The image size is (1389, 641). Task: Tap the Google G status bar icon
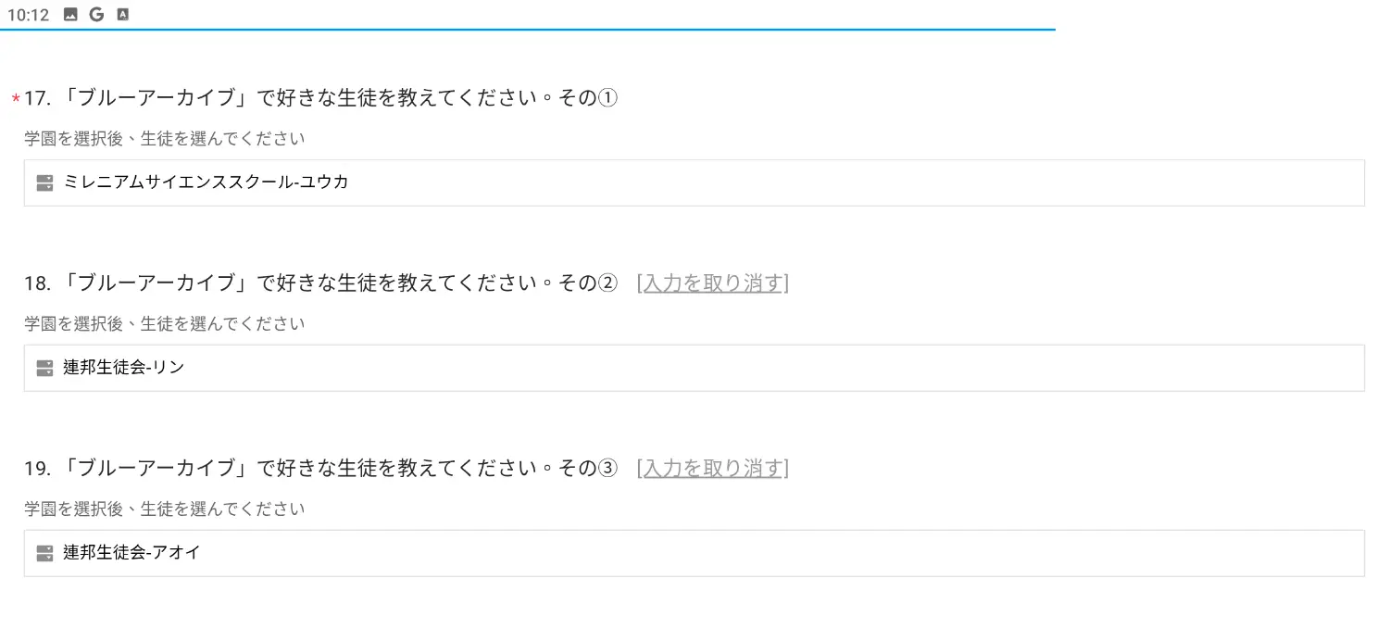point(96,15)
